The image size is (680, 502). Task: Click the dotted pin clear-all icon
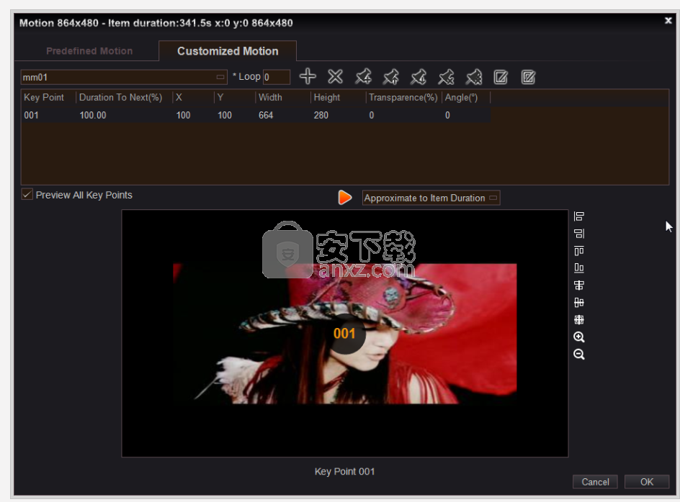(x=473, y=77)
